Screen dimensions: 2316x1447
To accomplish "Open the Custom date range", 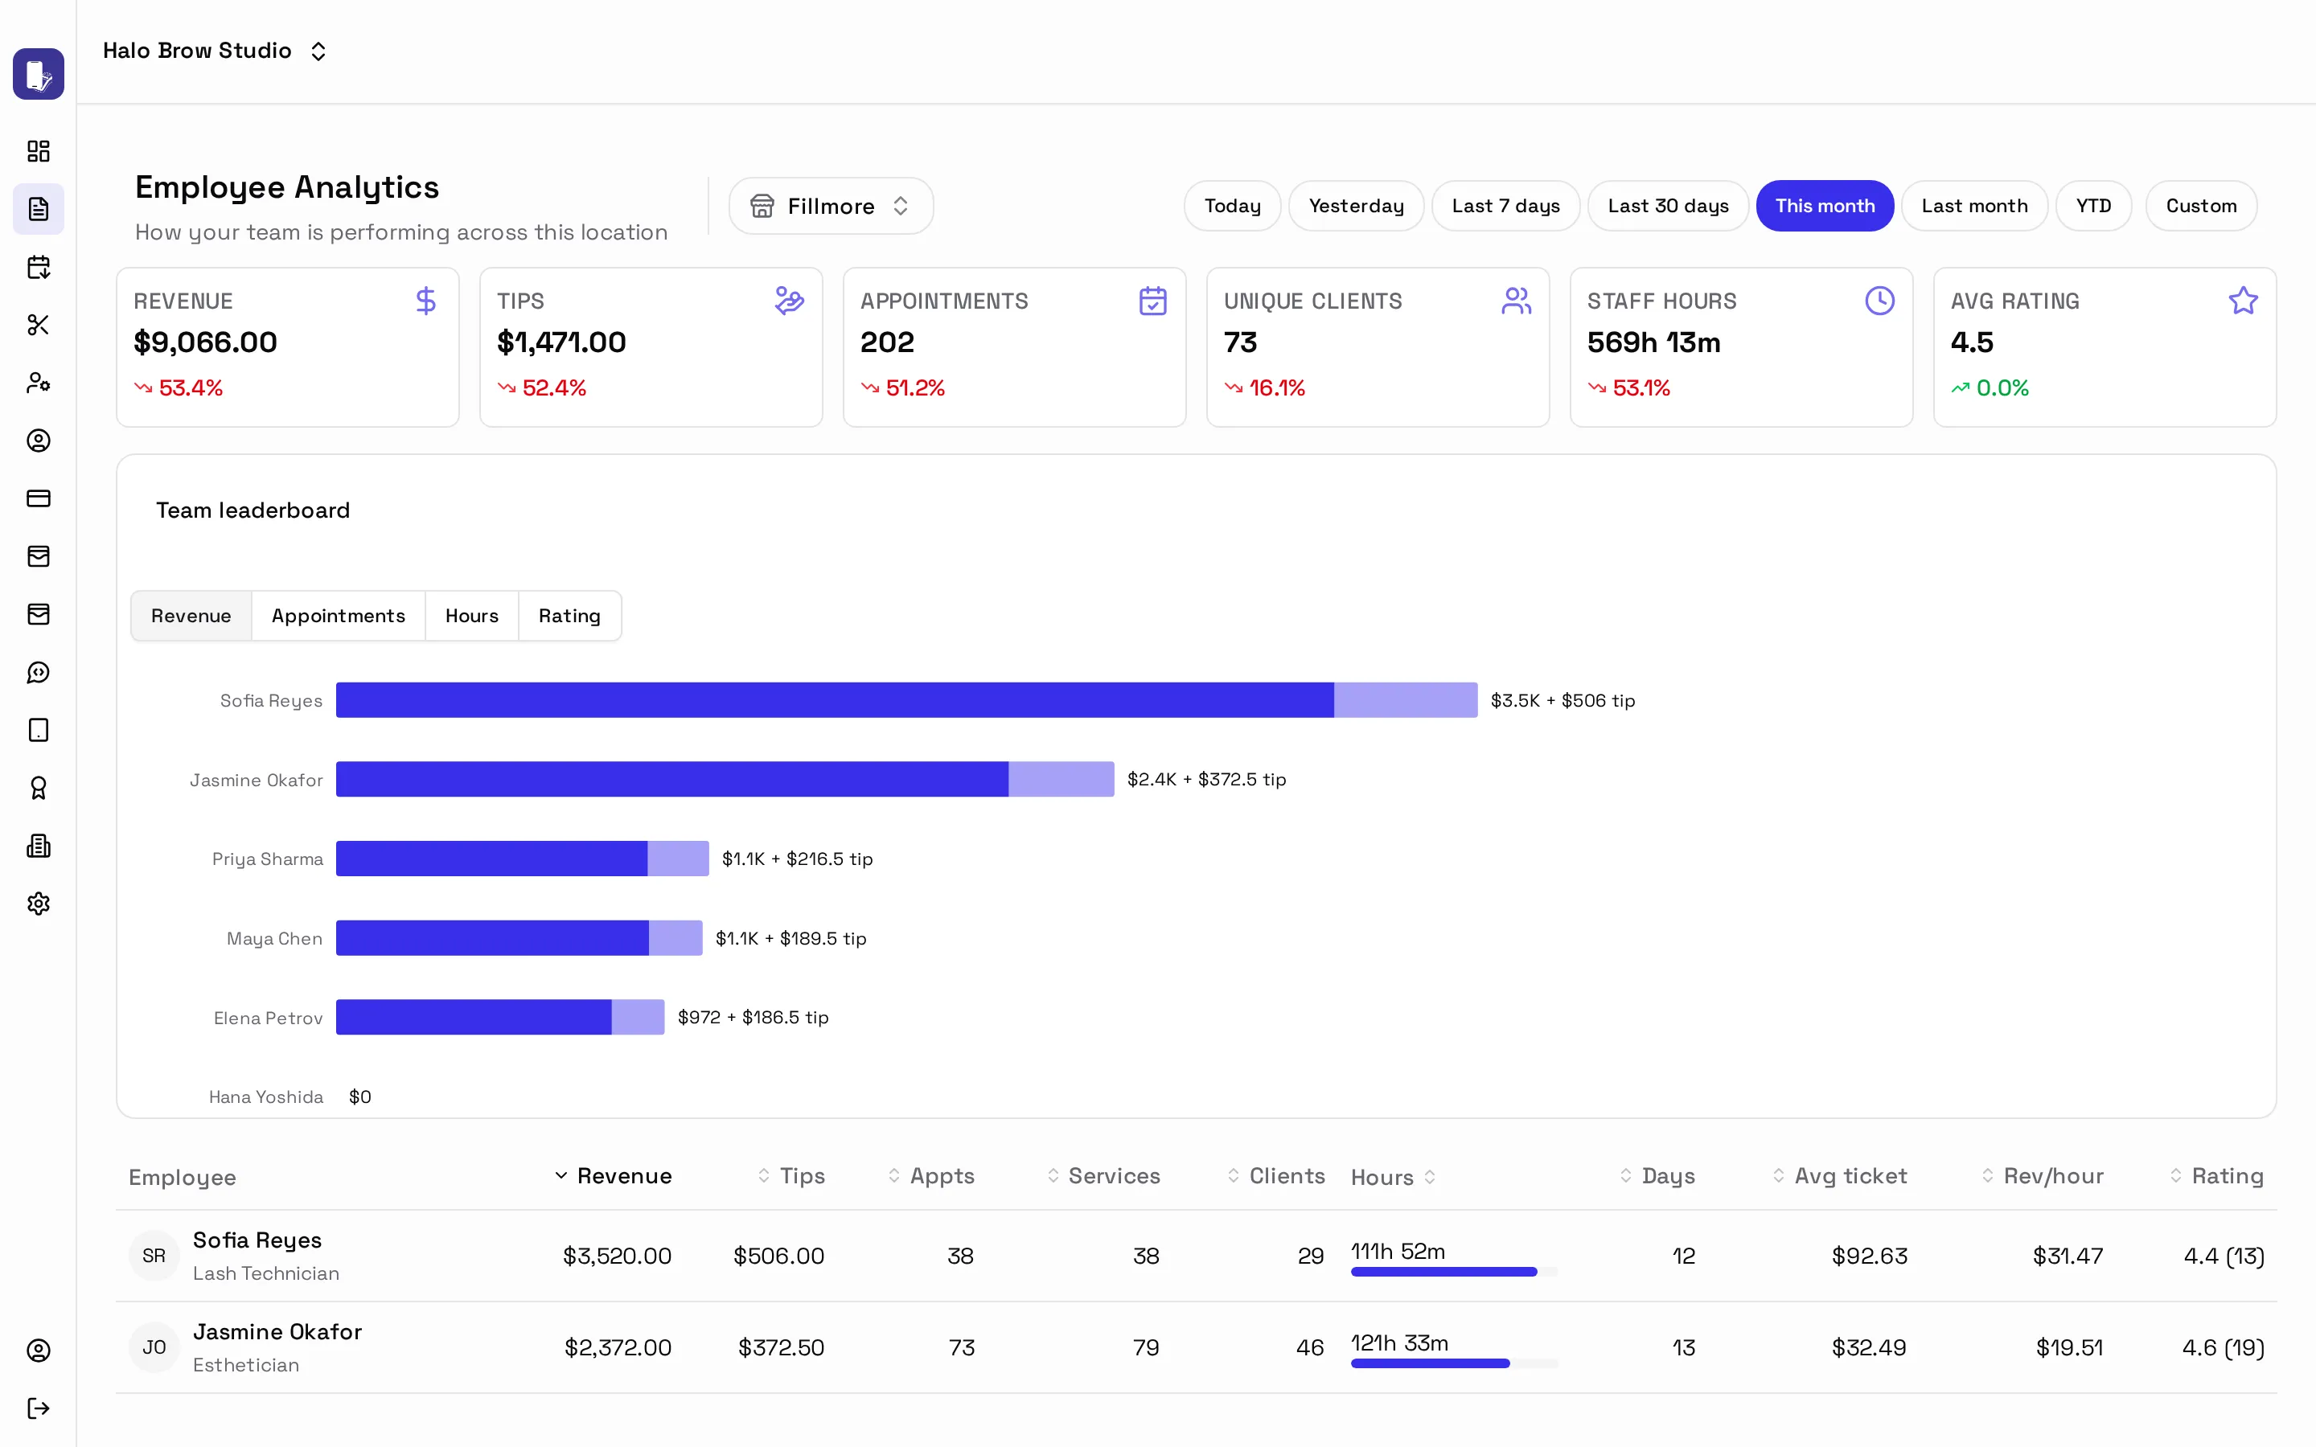I will (2201, 206).
